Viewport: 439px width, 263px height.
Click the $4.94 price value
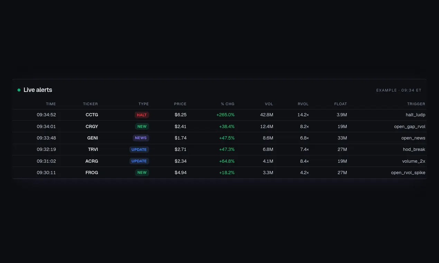tap(180, 173)
